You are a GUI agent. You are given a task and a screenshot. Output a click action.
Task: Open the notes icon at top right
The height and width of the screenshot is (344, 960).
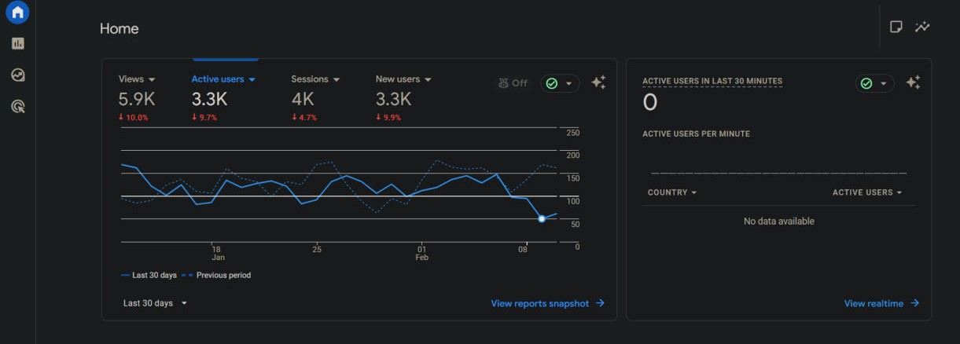pyautogui.click(x=896, y=27)
